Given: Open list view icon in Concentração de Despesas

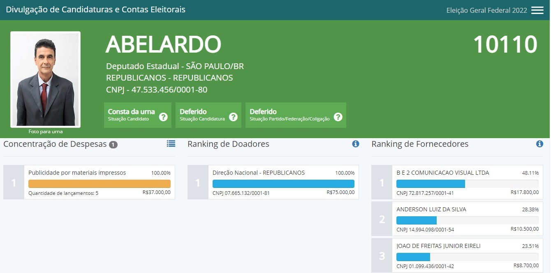Looking at the screenshot, I should pyautogui.click(x=171, y=143).
